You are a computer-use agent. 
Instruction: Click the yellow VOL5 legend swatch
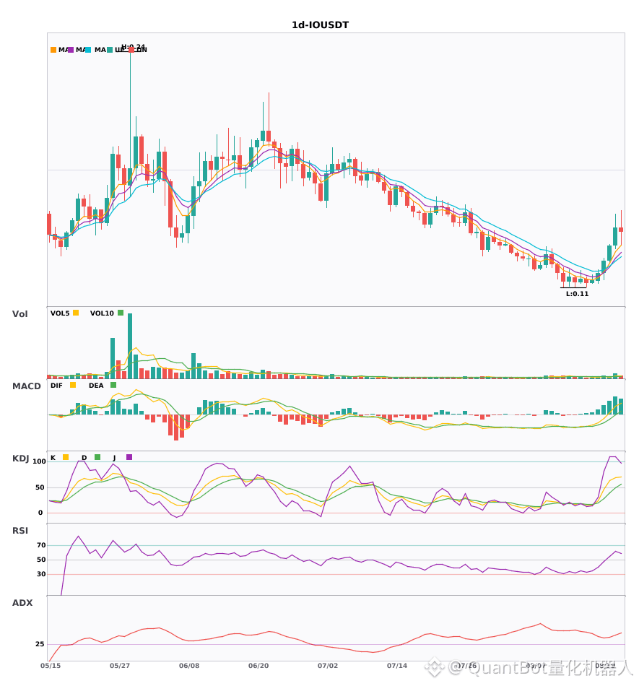(x=76, y=313)
